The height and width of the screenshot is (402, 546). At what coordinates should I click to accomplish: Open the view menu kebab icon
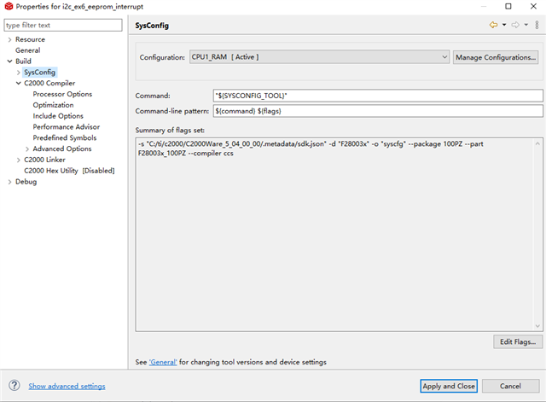[536, 26]
